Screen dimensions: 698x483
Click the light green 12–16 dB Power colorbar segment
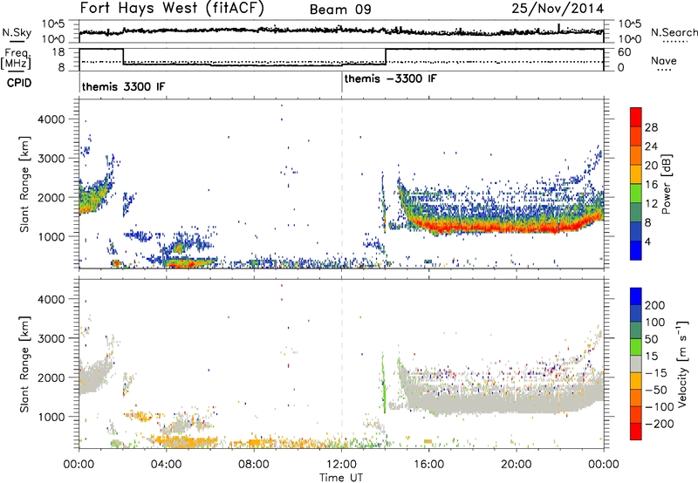pyautogui.click(x=636, y=193)
